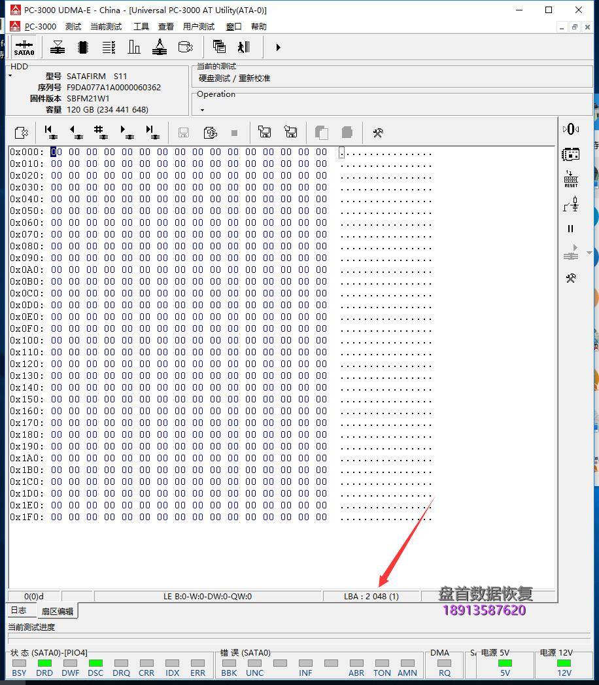This screenshot has width=599, height=685.
Task: Click the sector refresh icon in editor toolbar
Action: (x=210, y=132)
